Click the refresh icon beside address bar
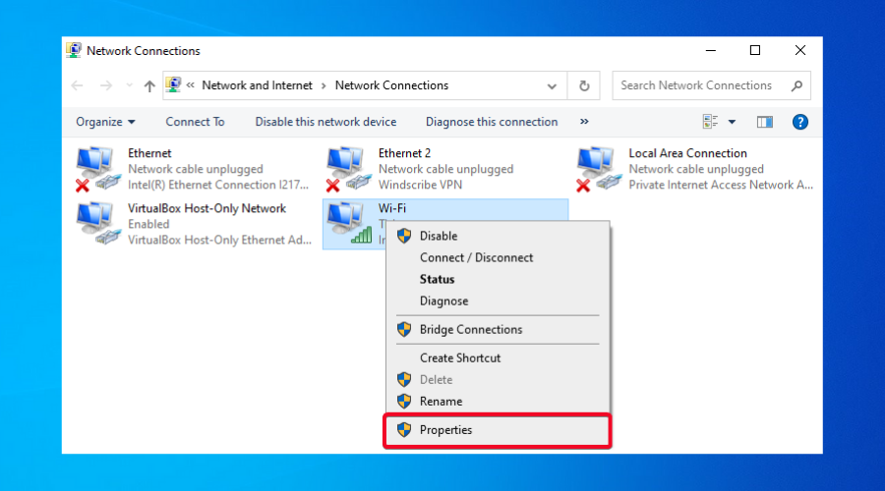Screen dimensions: 885x491 584,85
